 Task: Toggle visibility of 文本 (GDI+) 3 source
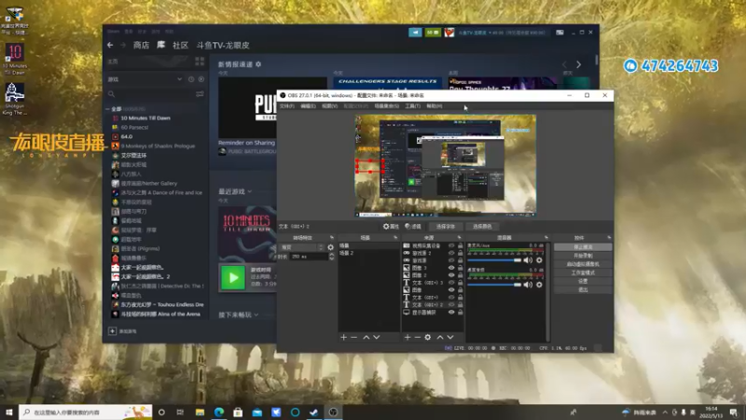pos(451,283)
